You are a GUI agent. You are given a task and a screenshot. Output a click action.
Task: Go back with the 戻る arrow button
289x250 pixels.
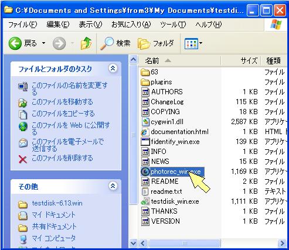[22, 43]
